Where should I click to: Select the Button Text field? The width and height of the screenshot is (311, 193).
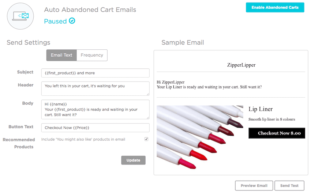point(95,128)
